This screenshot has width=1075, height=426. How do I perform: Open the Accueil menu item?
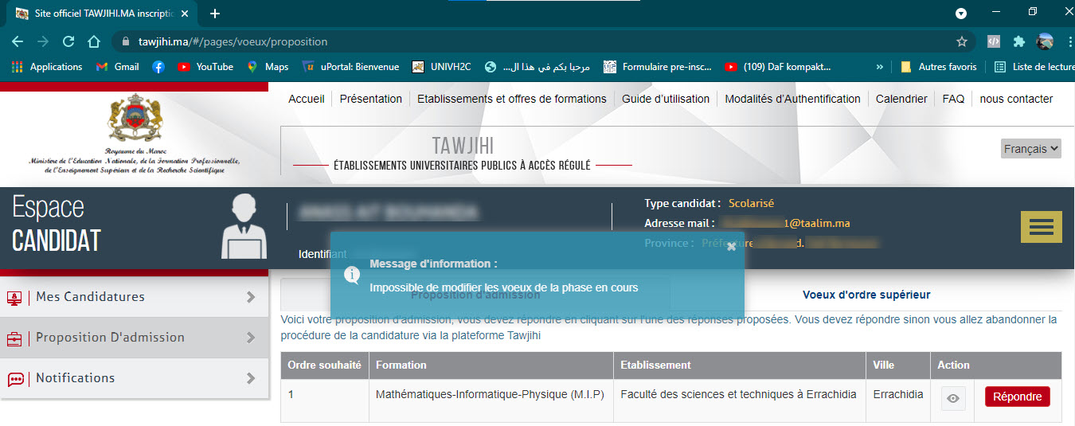click(307, 99)
